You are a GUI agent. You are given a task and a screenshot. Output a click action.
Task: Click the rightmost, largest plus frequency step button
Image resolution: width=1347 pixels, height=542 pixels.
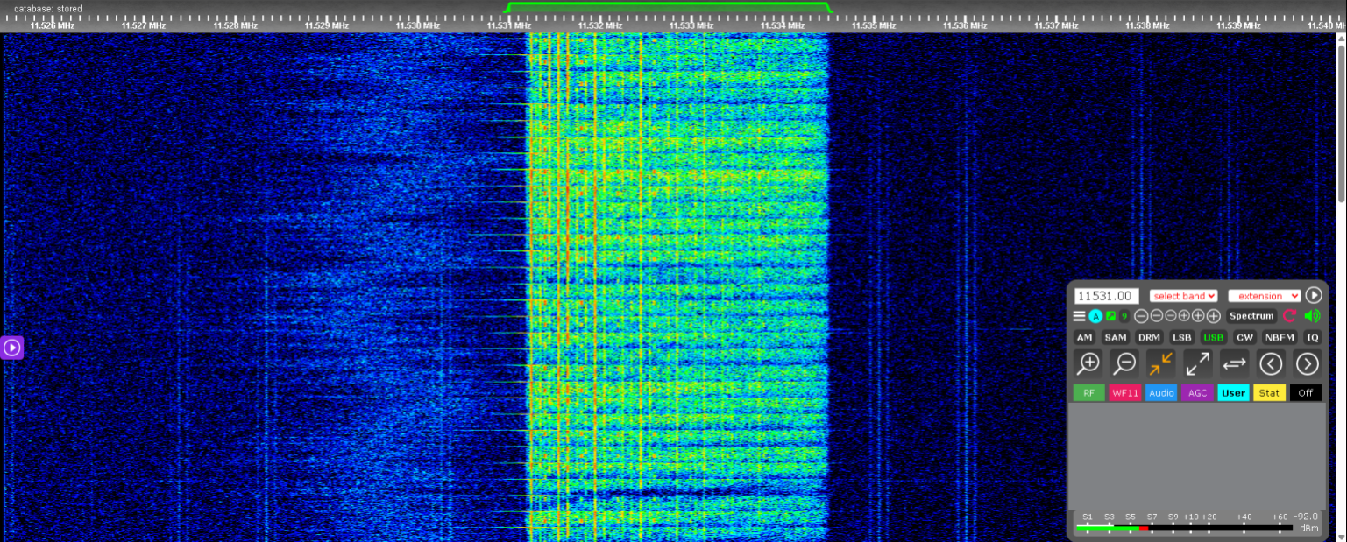[x=1214, y=316]
